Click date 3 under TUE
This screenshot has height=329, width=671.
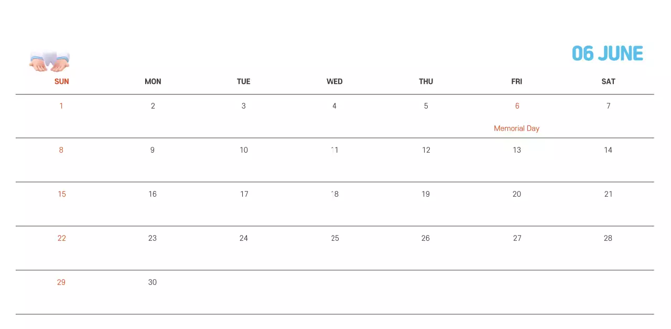[x=244, y=106]
